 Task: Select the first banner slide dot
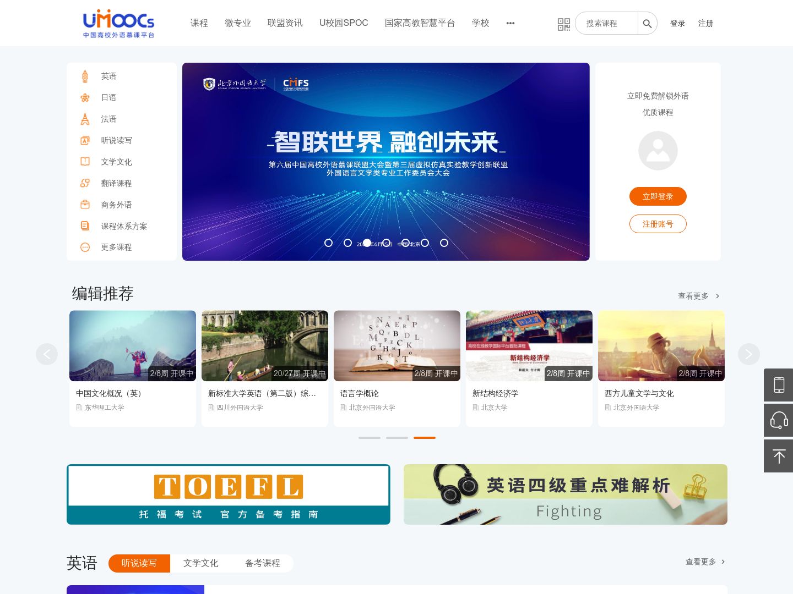(328, 243)
